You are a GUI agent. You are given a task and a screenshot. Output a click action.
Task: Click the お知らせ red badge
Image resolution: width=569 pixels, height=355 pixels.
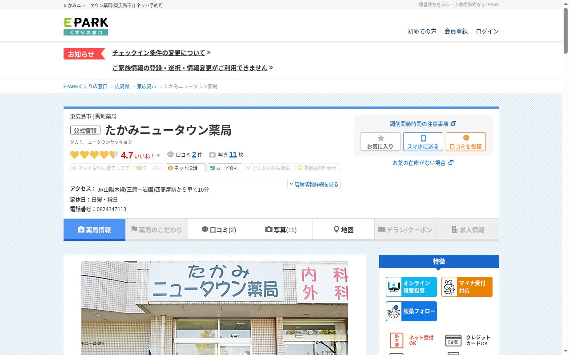tap(84, 54)
